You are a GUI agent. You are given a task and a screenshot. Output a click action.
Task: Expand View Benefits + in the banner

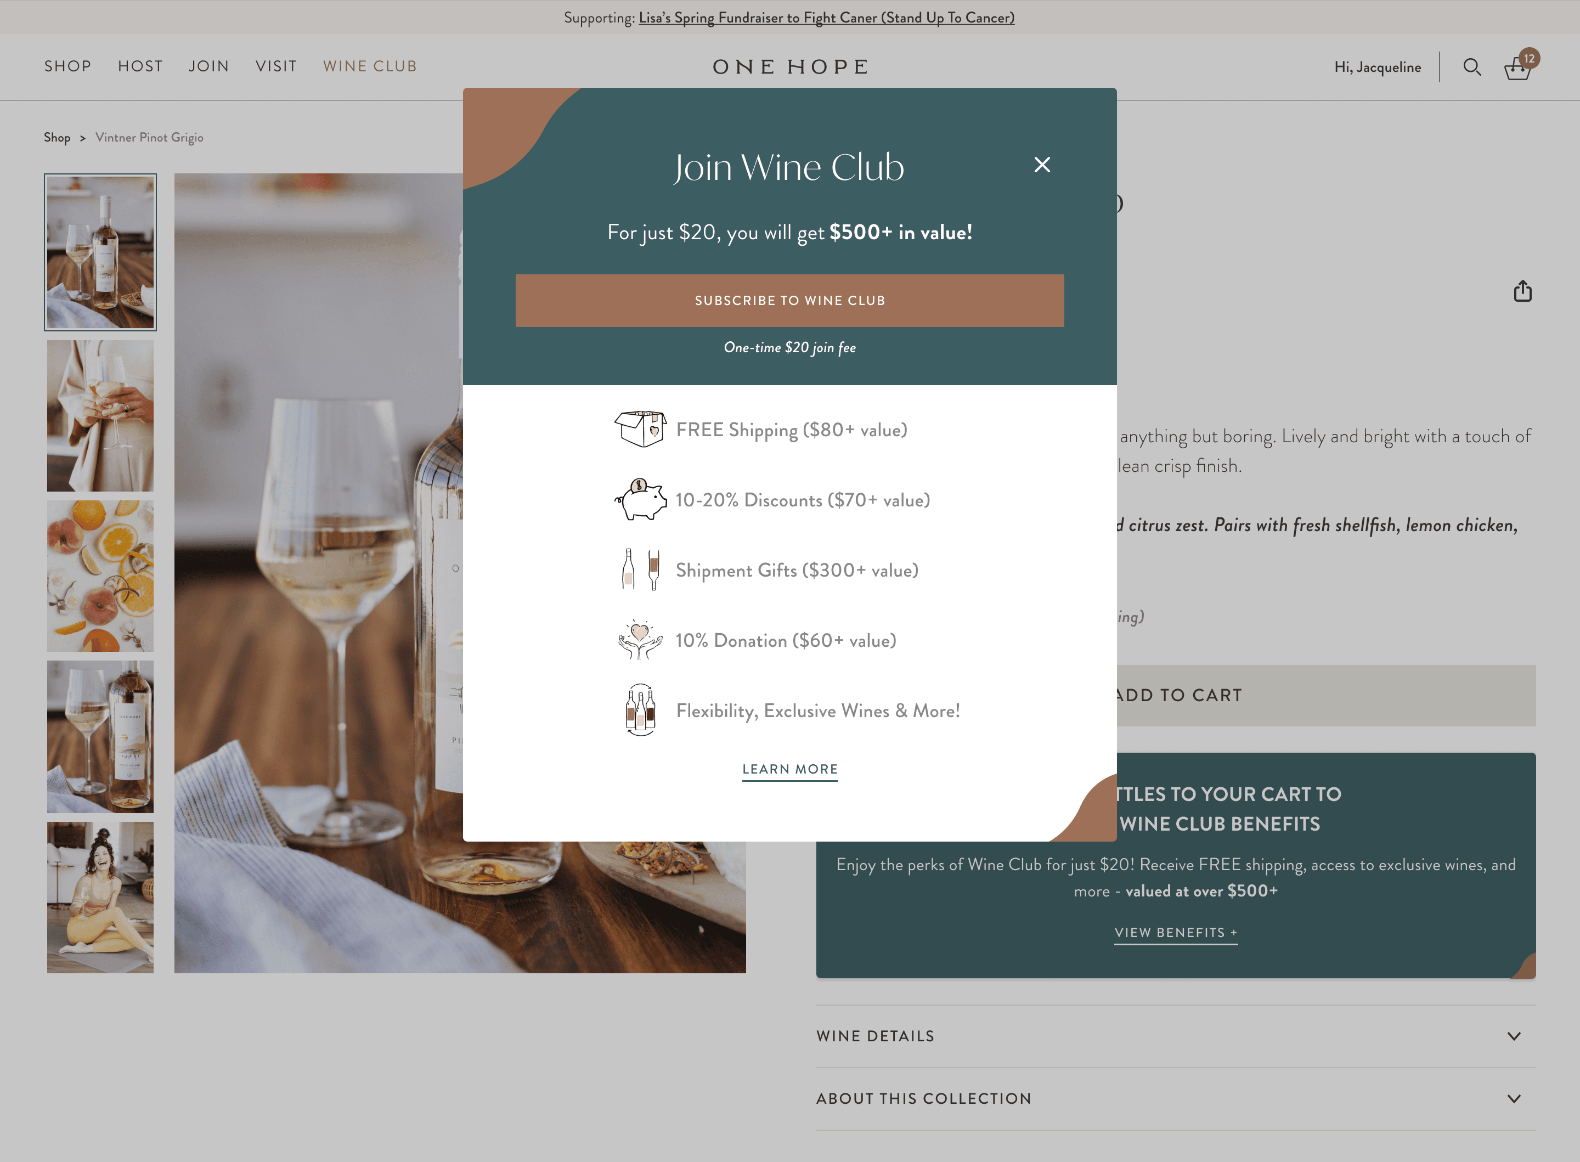[1176, 933]
